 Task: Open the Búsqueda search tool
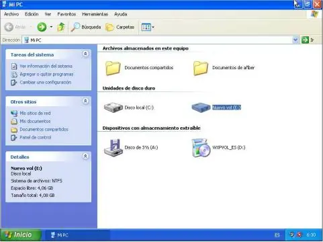coord(86,27)
